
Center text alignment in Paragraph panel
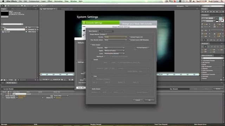205,47
